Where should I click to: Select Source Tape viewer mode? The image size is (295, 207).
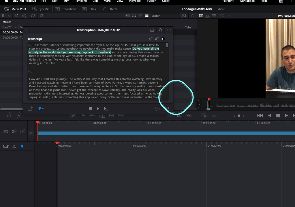coord(208,16)
